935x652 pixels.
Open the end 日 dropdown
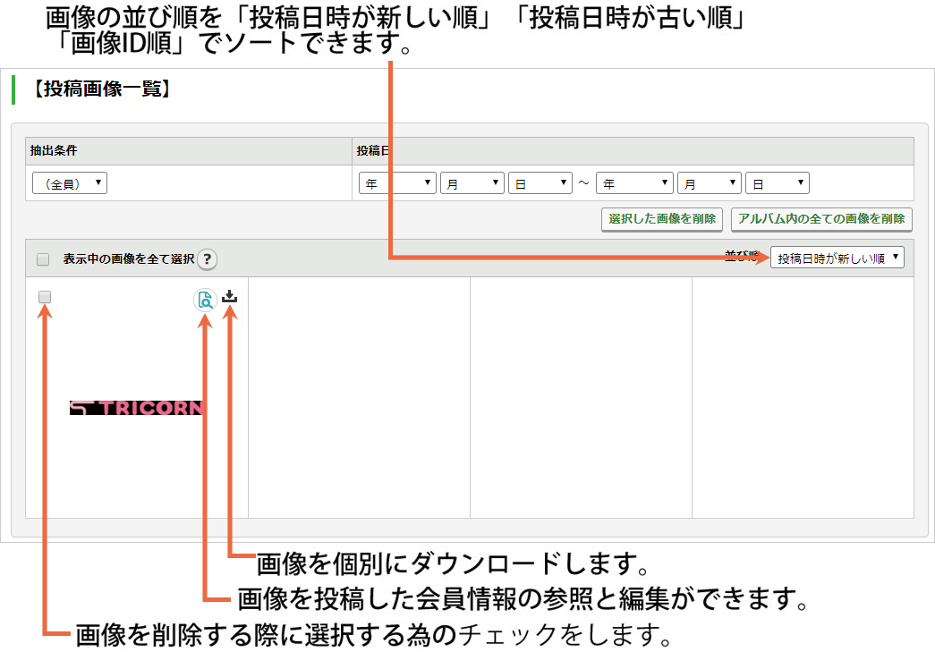(x=778, y=183)
